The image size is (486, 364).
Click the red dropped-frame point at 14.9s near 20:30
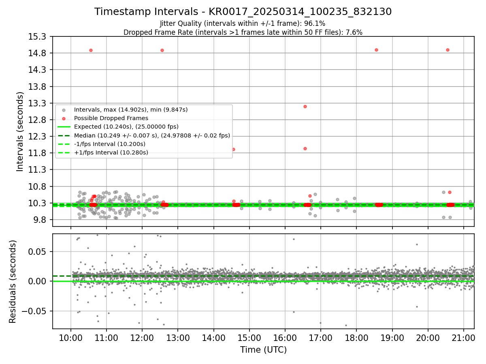448,50
